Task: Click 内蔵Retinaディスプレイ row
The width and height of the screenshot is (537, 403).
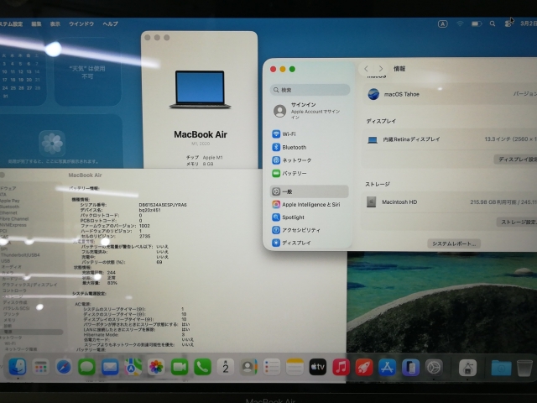Action: pos(450,139)
